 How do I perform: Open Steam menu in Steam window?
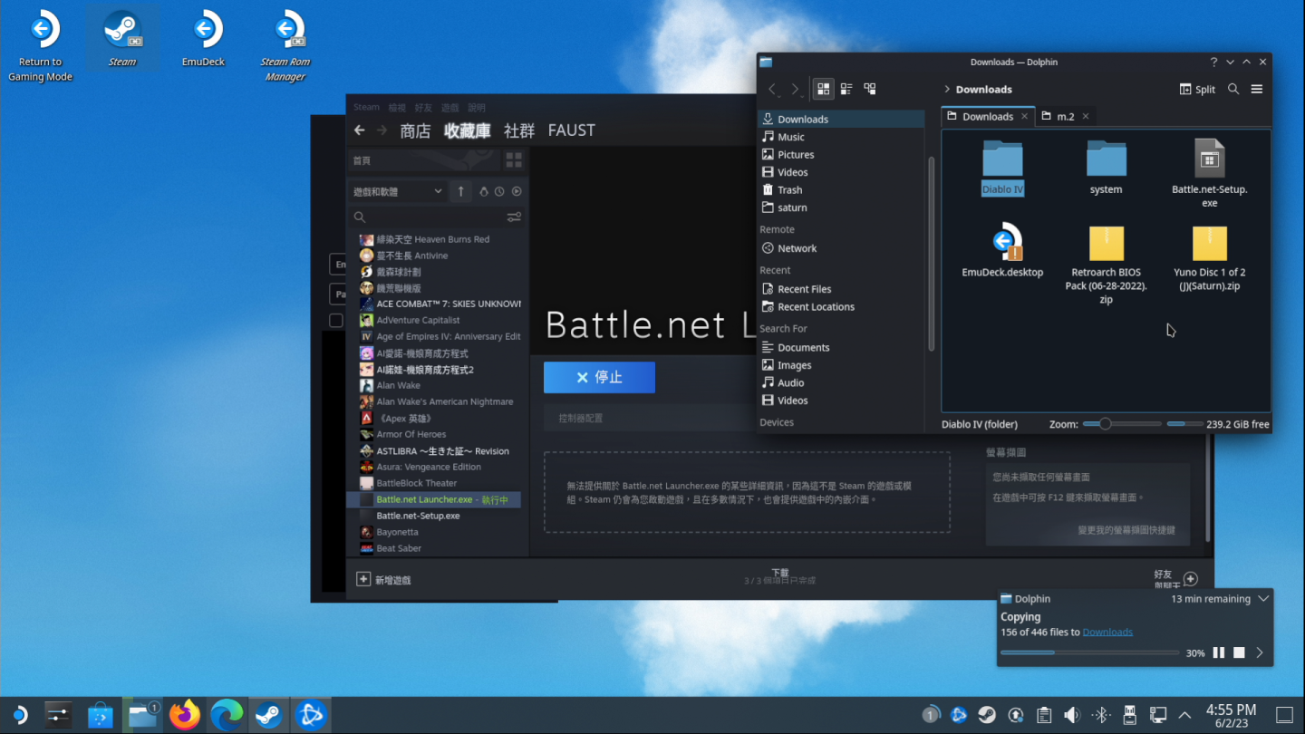point(366,107)
